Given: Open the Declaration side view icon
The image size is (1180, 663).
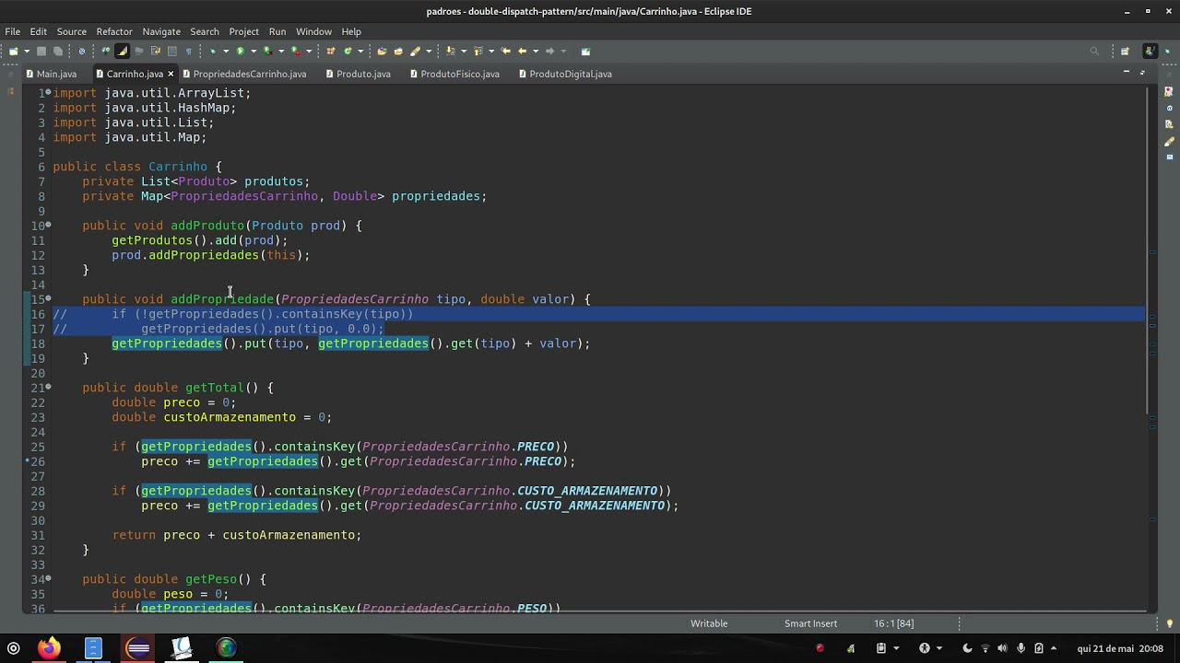Looking at the screenshot, I should 1169,124.
